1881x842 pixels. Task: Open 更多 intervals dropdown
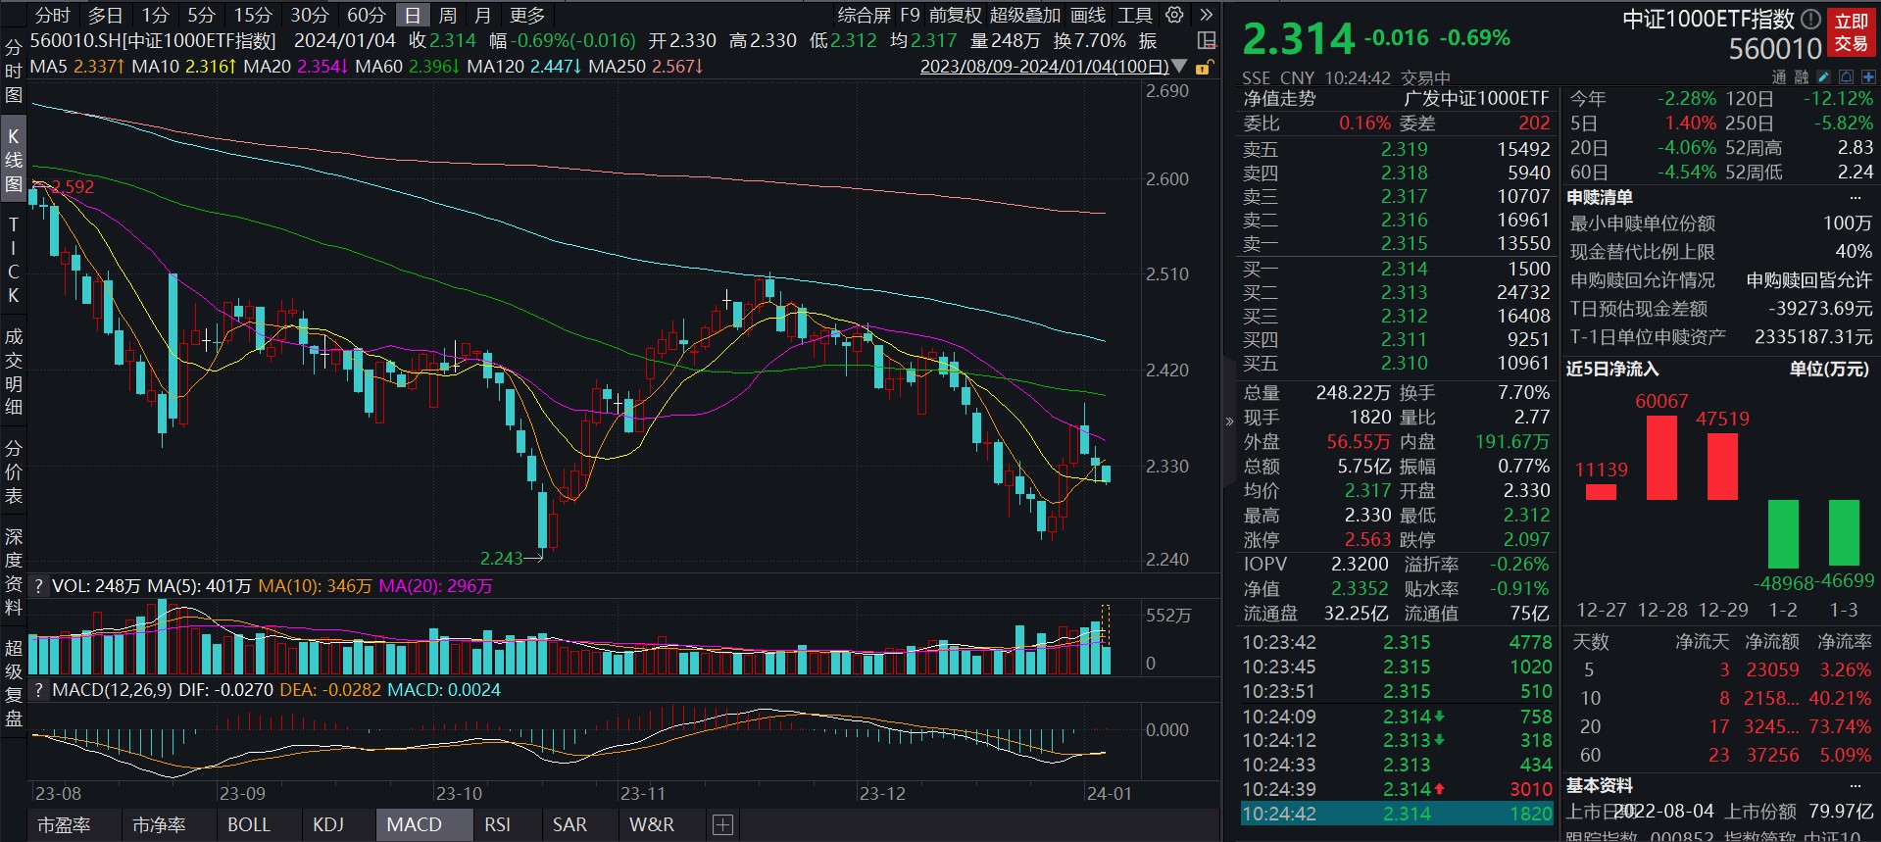tap(527, 15)
